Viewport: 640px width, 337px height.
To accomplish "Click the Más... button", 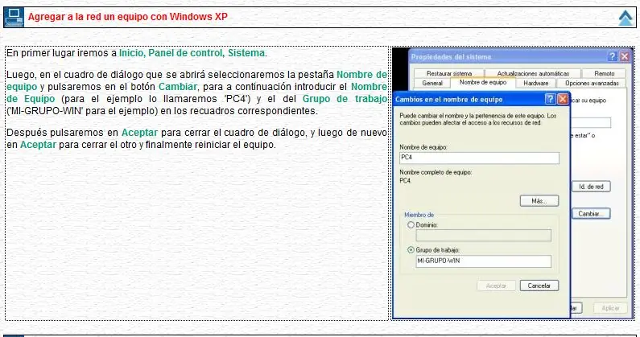I will (539, 201).
